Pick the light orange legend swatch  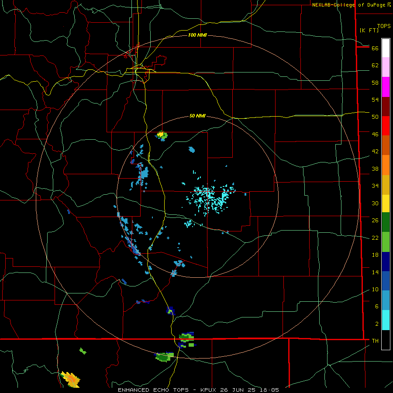386,165
